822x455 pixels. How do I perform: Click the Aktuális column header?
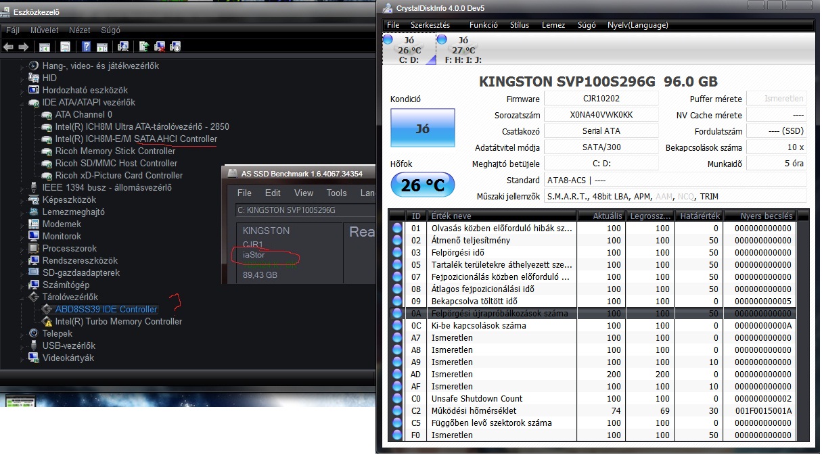tap(601, 216)
